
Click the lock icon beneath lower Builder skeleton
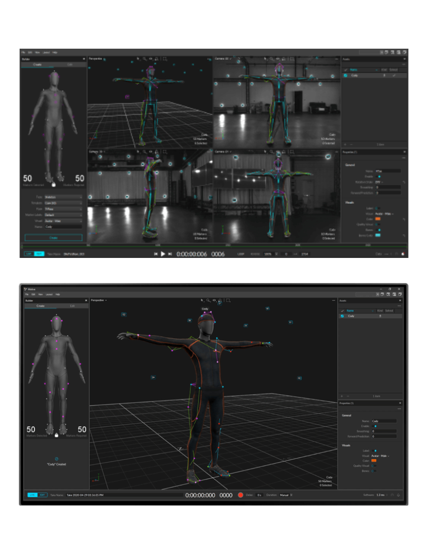(x=56, y=435)
